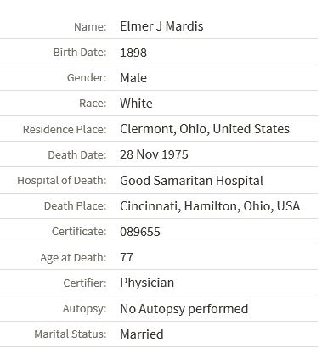Open Clermont, Ohio, United States residence
This screenshot has height=348, width=322.
coord(205,129)
